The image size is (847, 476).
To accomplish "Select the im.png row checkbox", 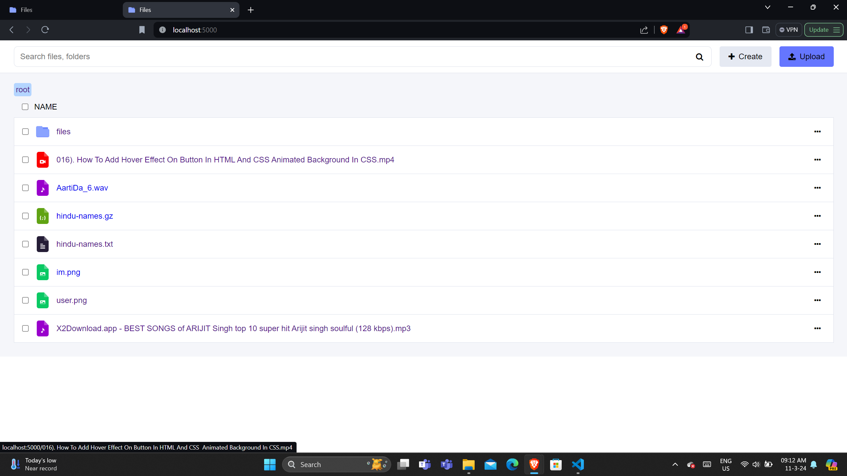I will click(x=25, y=272).
